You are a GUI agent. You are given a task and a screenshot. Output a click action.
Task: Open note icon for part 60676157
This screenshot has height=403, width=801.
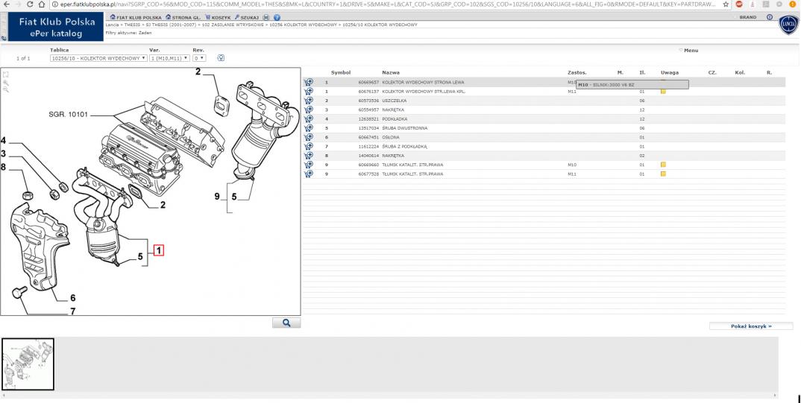[663, 92]
